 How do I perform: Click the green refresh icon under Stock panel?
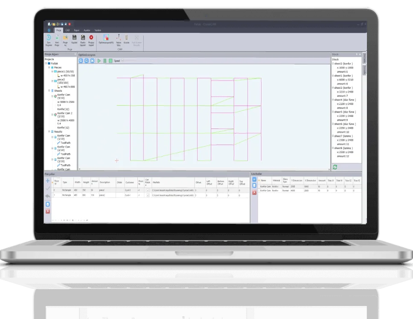(x=335, y=167)
